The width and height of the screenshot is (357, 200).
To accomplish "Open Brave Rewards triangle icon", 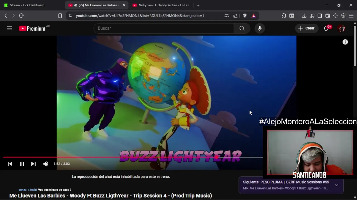I will [254, 16].
